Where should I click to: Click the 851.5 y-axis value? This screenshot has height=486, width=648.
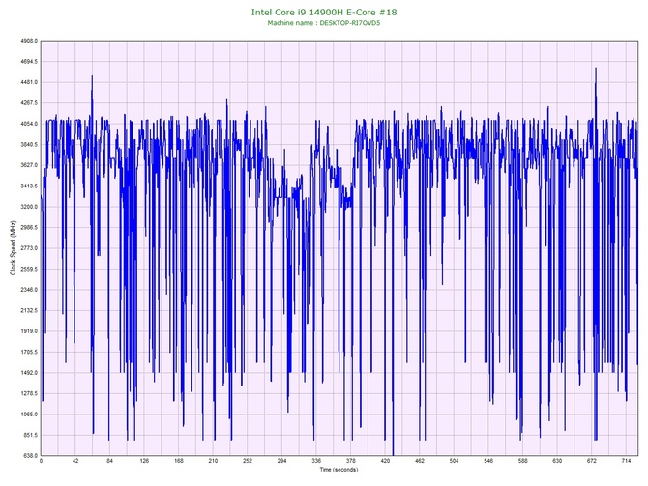(x=30, y=435)
